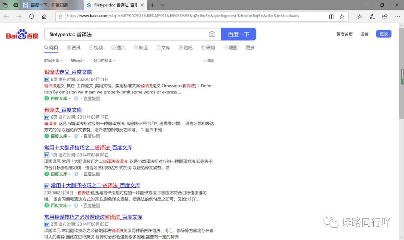
Task: Open 时间不限 time filter dropdown
Action: pyautogui.click(x=53, y=60)
